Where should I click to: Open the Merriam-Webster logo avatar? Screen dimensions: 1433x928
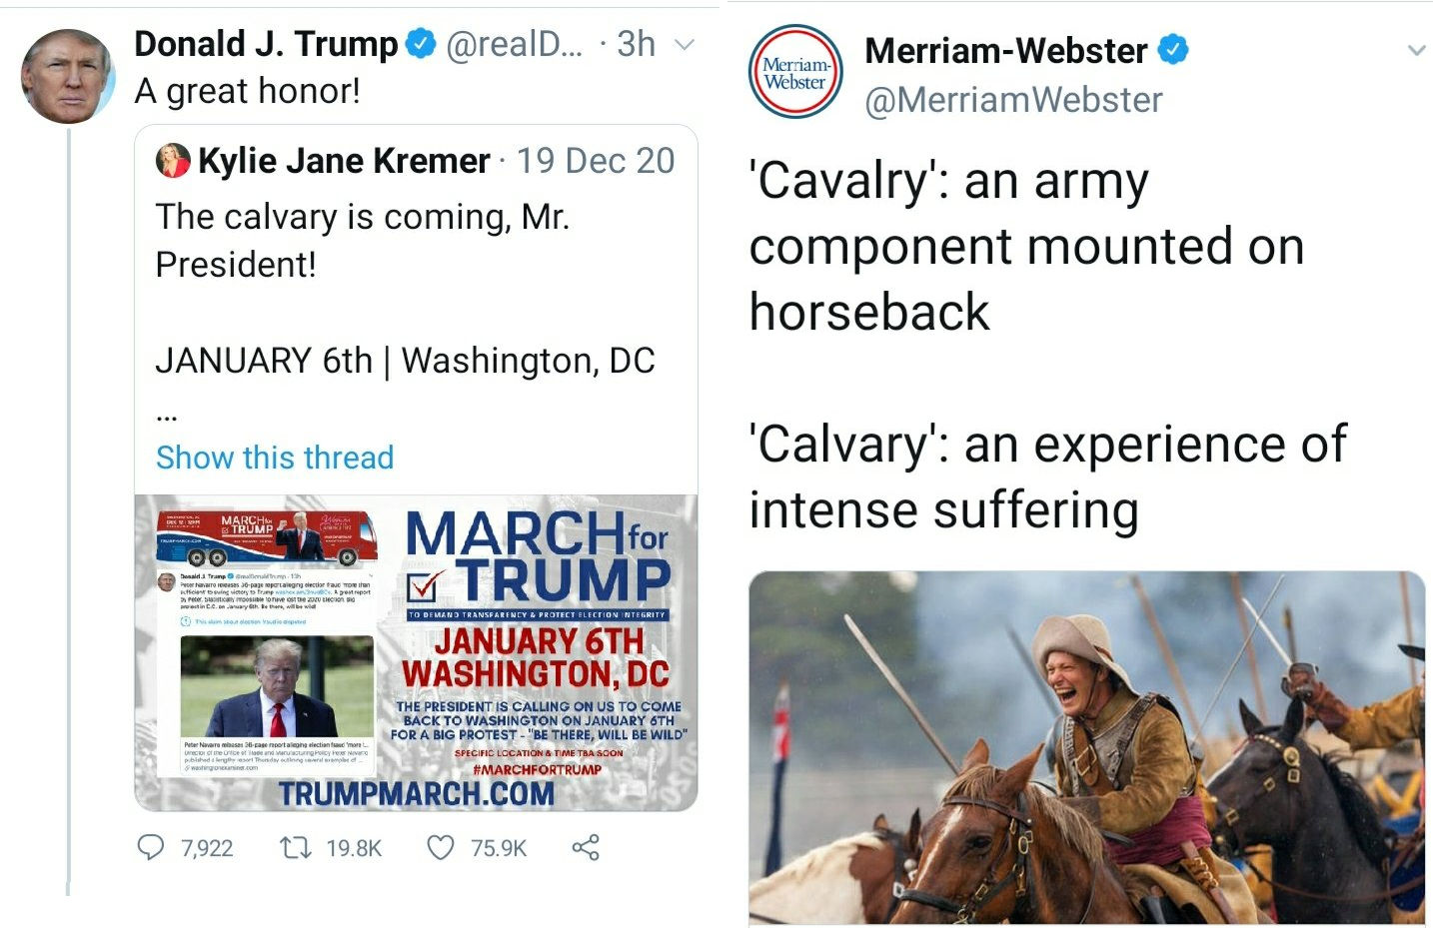point(795,73)
